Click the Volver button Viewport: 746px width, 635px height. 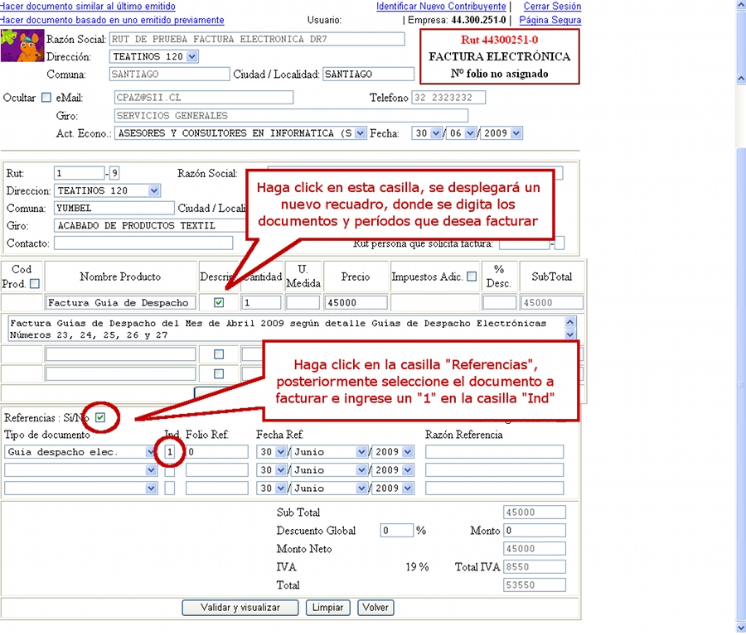tap(375, 608)
